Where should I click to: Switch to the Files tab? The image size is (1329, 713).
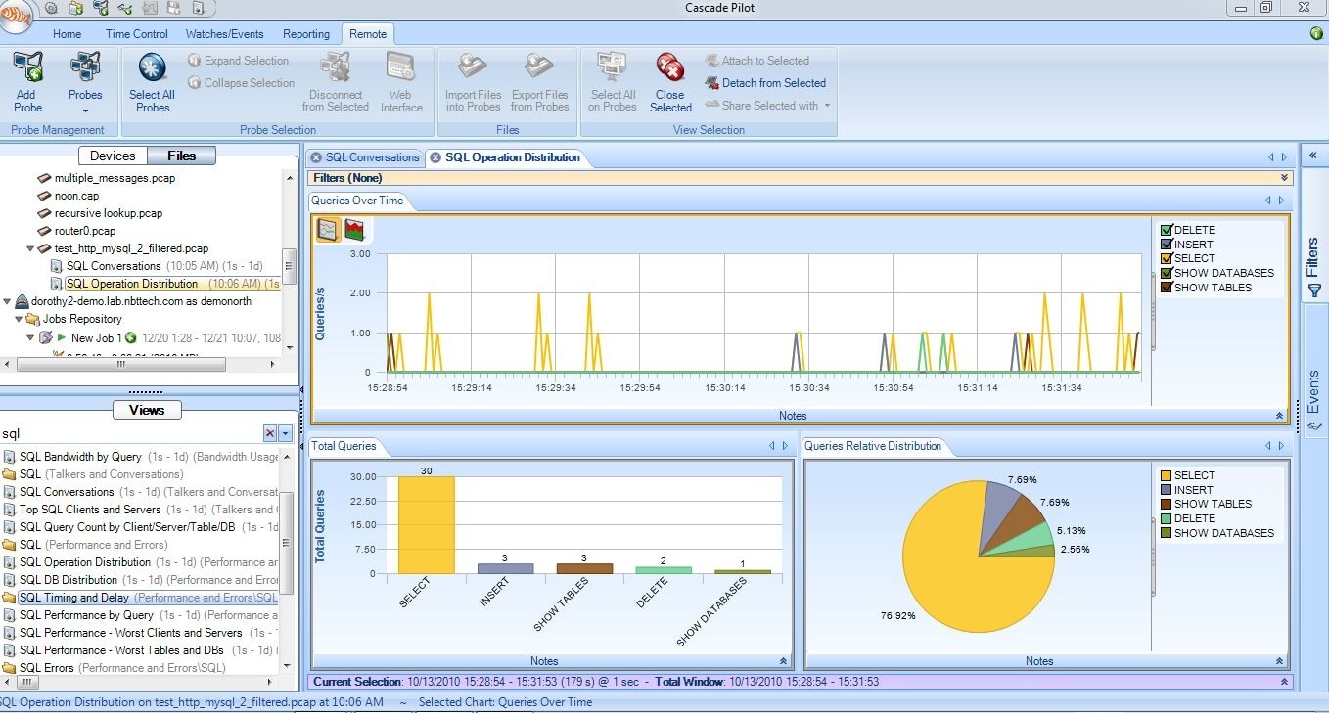click(181, 156)
